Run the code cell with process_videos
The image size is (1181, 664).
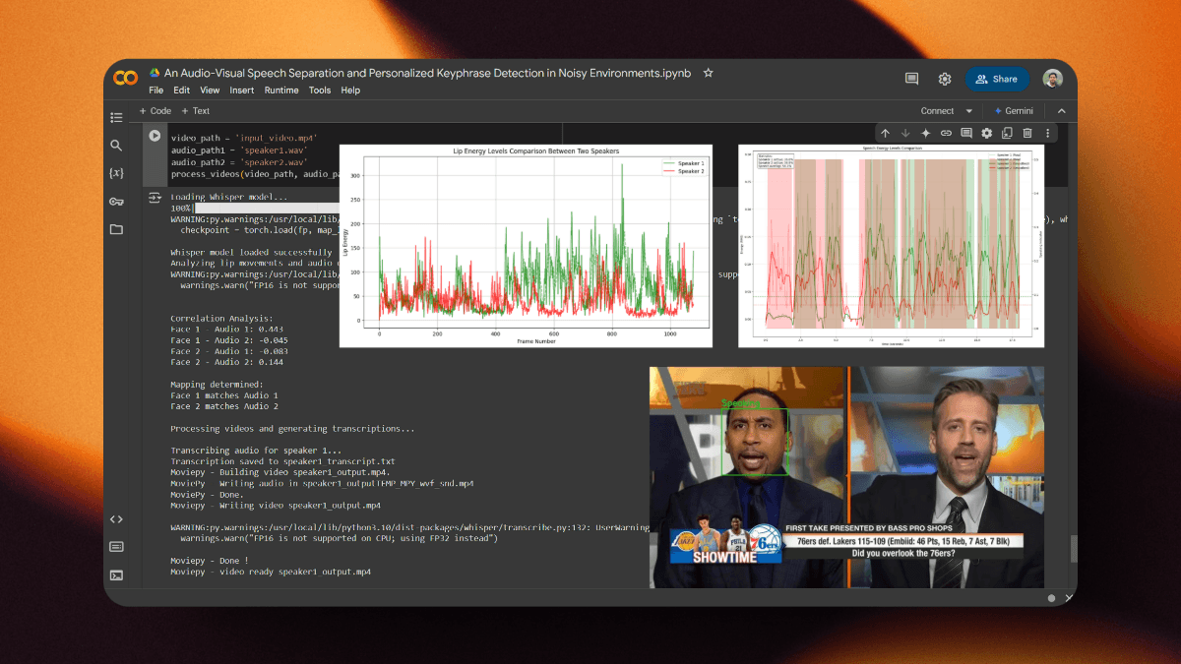point(155,136)
